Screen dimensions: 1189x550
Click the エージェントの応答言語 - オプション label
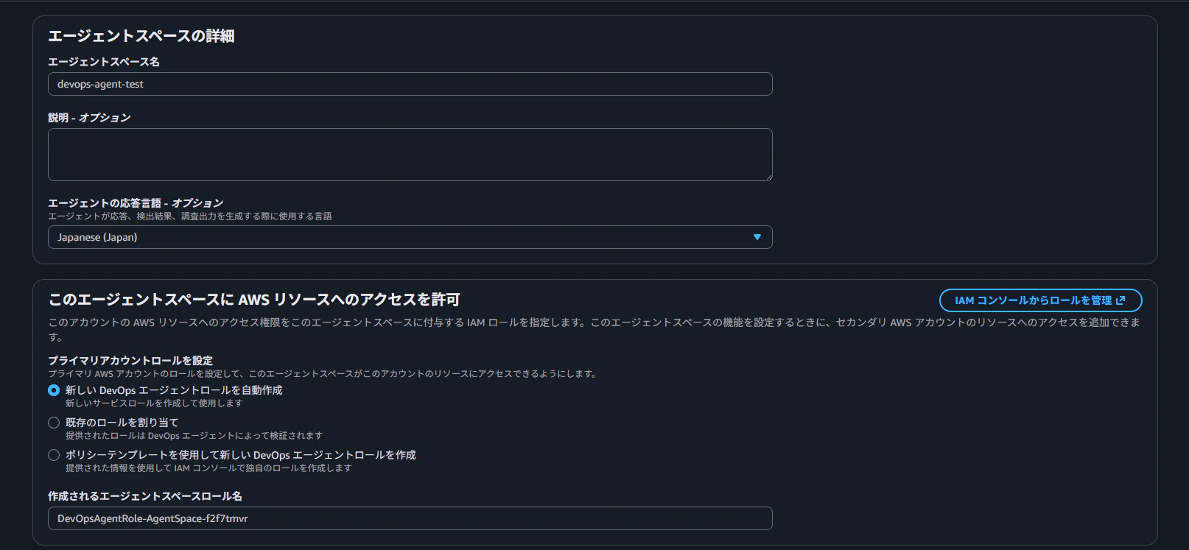point(136,202)
